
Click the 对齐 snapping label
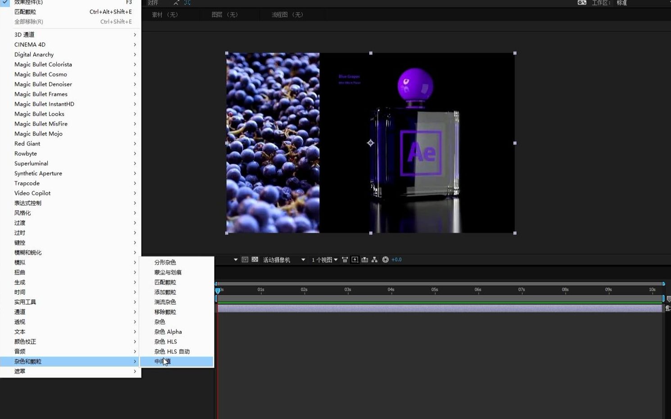point(153,3)
